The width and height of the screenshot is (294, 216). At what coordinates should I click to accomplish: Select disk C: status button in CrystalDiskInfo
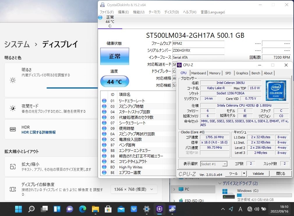click(110, 22)
